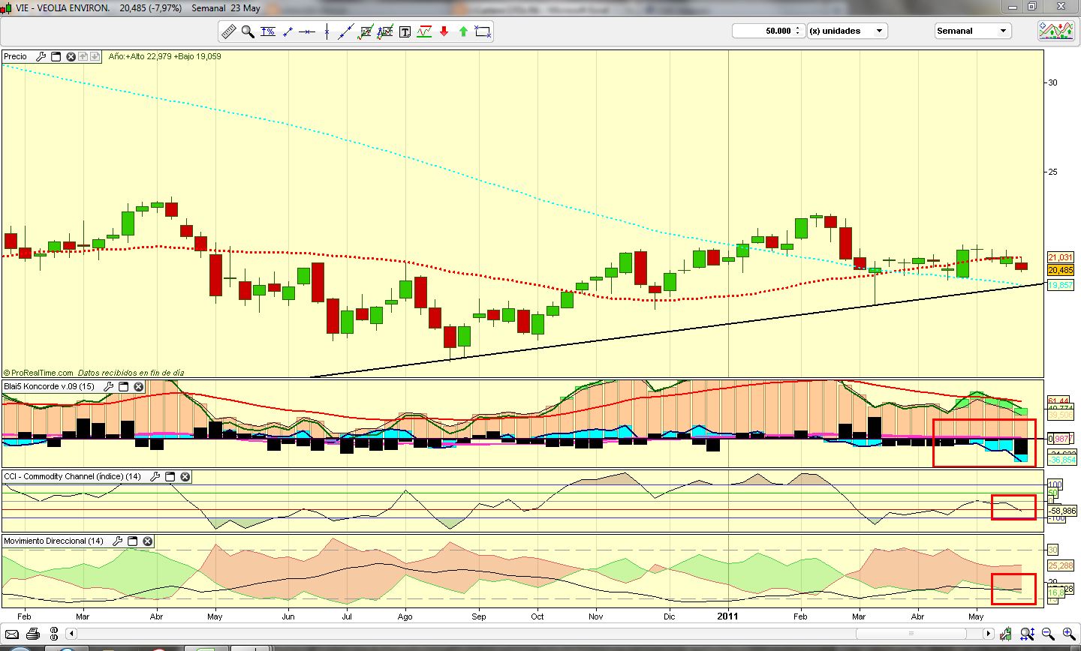
Task: Close the Blai5 Koncorde indicator panel
Action: tap(140, 386)
